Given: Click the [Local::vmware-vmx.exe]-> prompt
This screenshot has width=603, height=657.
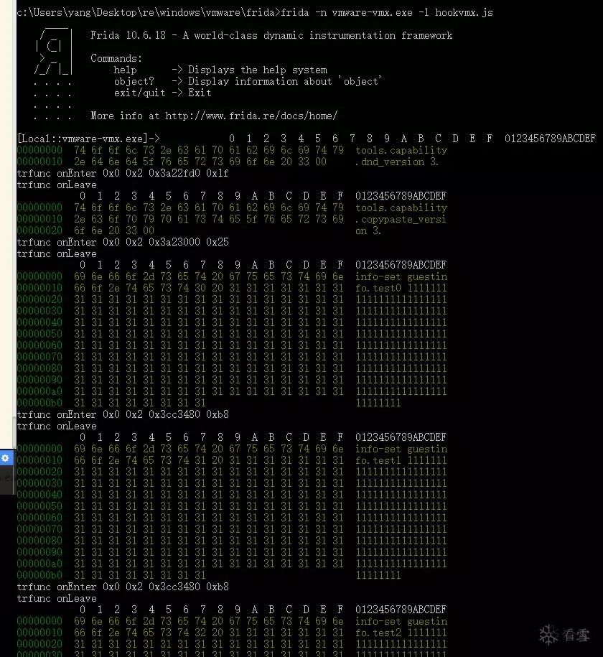Looking at the screenshot, I should [88, 139].
